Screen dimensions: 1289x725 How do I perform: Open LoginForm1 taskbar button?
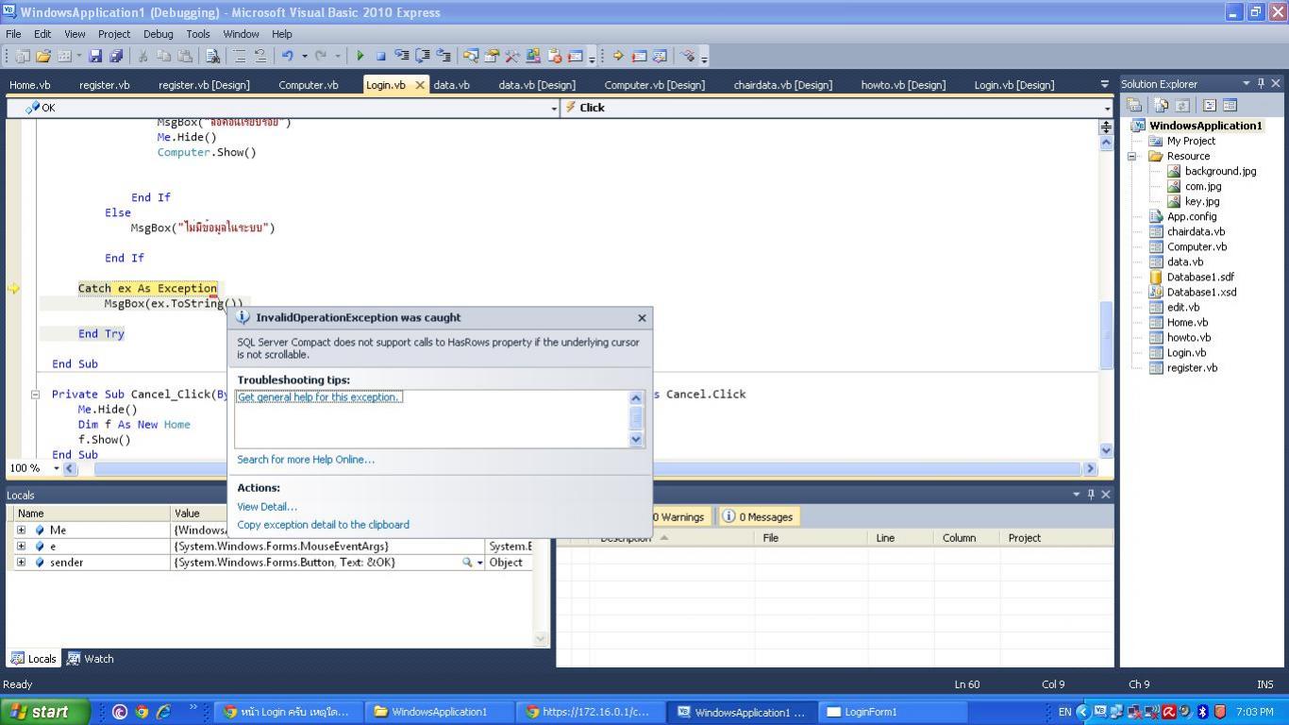(x=892, y=712)
